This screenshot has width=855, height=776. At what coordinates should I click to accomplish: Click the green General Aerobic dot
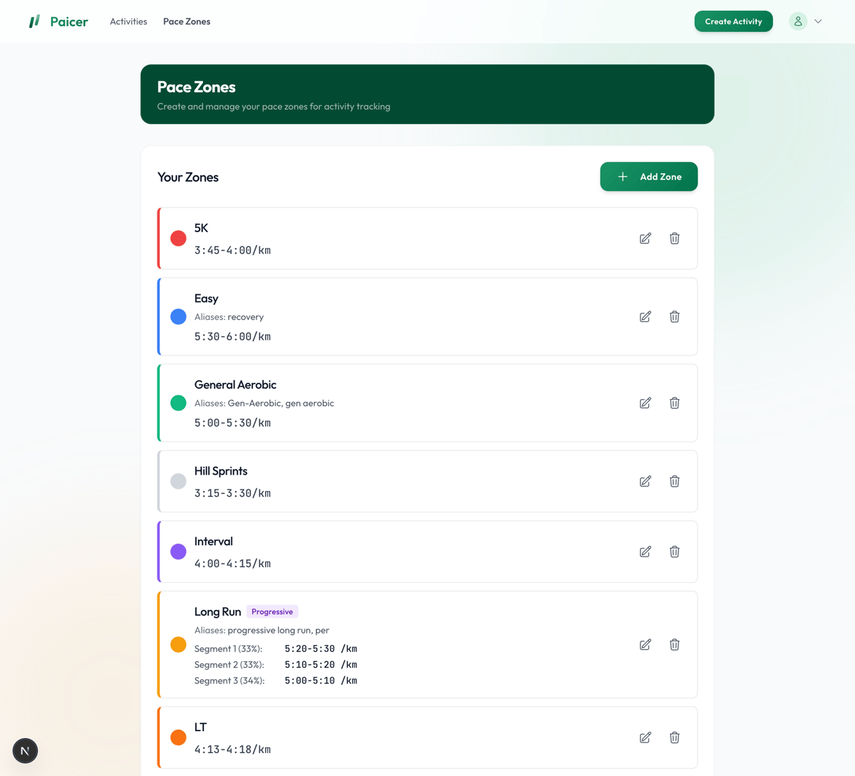coord(178,403)
